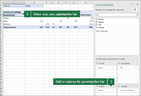The width and height of the screenshot is (141, 96).
Task: Select the Mamma row label
Action: 14,24
